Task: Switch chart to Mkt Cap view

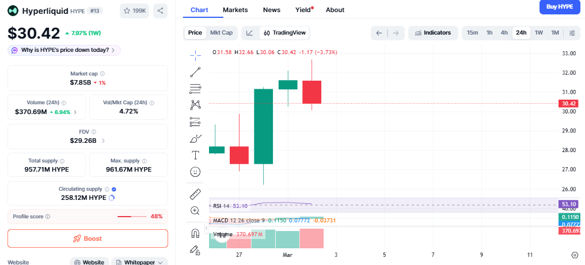Action: 221,33
